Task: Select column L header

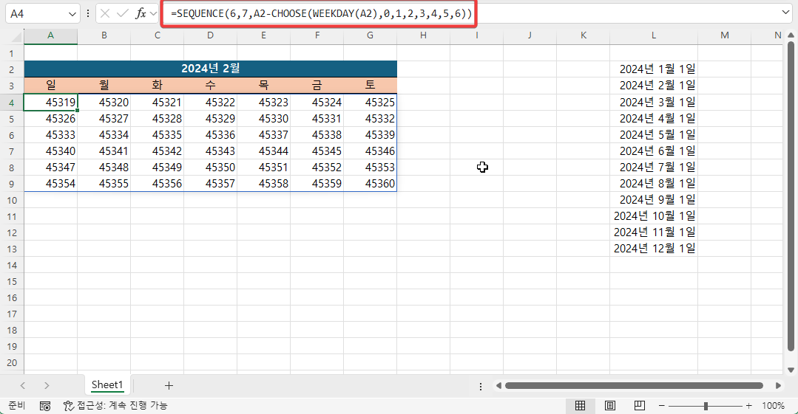Action: coord(654,35)
